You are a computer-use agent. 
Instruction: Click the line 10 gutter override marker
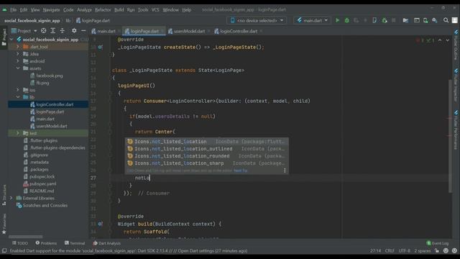(x=101, y=47)
